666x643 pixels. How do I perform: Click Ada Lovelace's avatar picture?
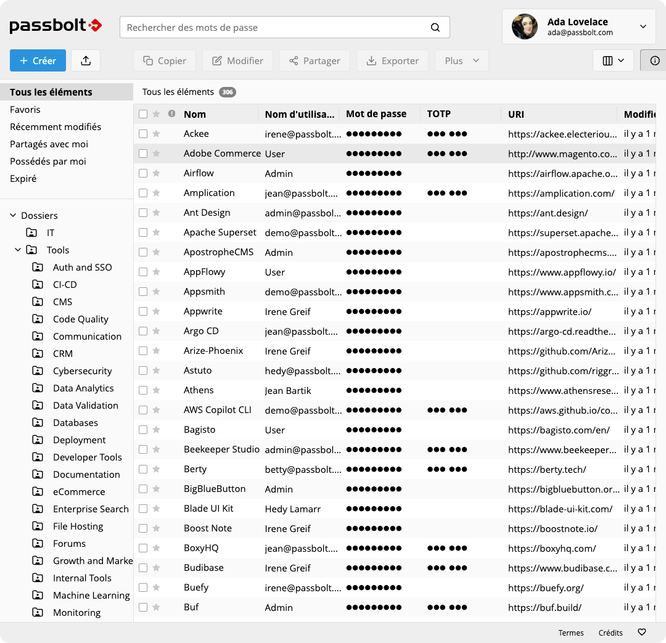point(525,27)
